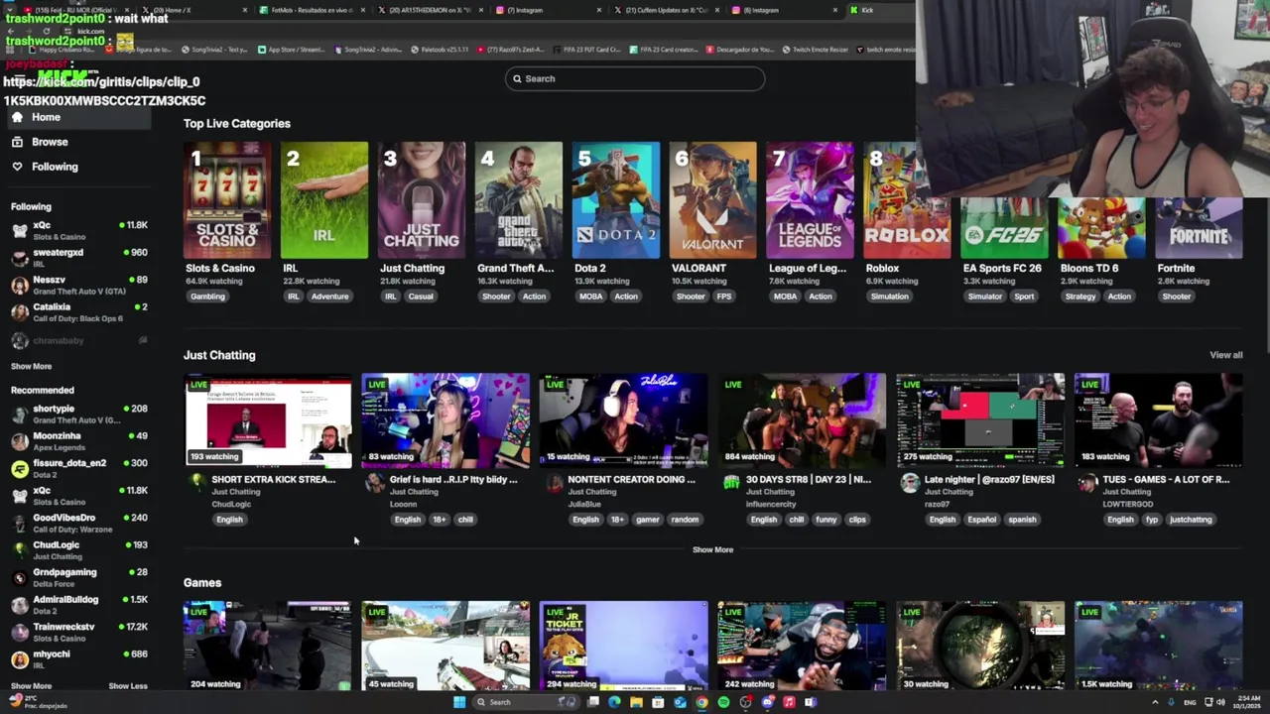Click razo97 avatar under Late nighter stream
Screen dimensions: 1270x714
click(x=910, y=482)
